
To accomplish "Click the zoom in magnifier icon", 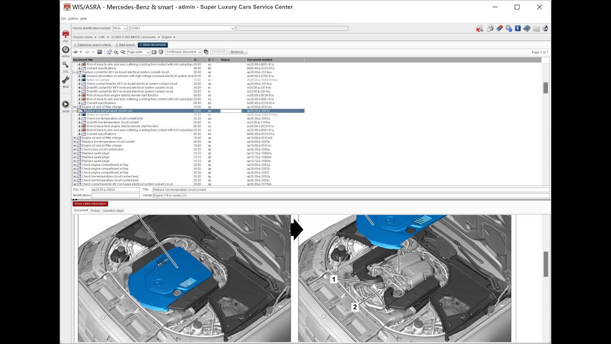I will (x=123, y=52).
